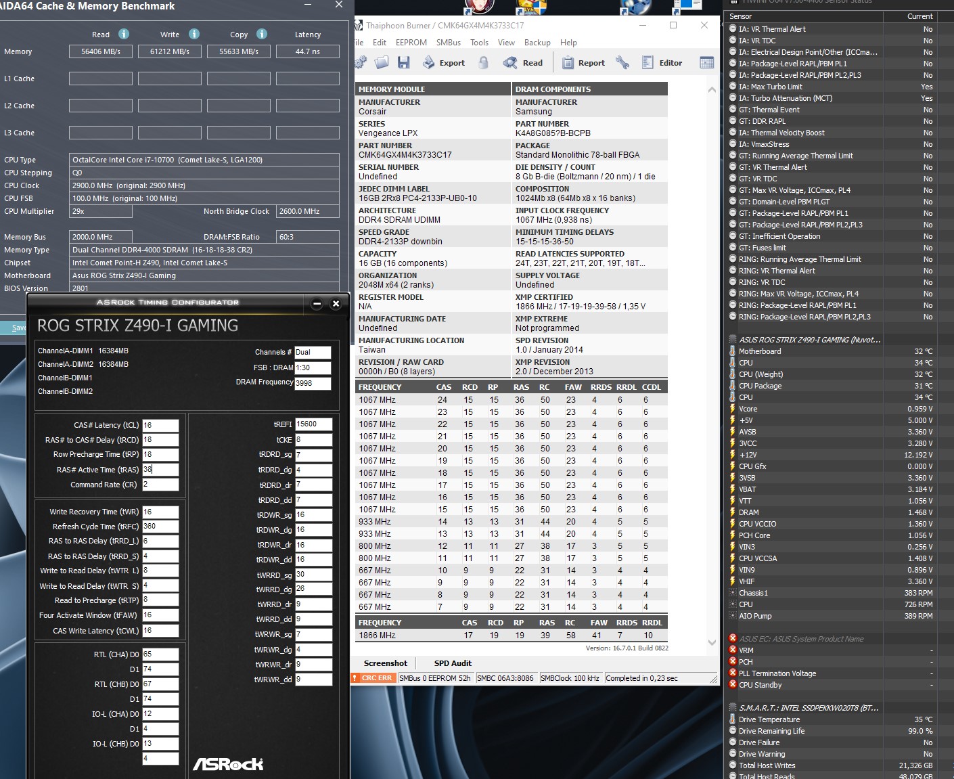Image resolution: width=954 pixels, height=779 pixels.
Task: Click the status icon beside Drive Failure
Action: (732, 742)
